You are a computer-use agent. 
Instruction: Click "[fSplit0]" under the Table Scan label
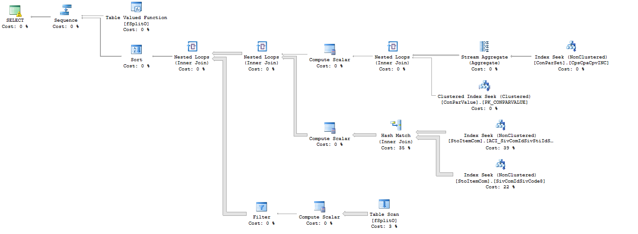384,220
